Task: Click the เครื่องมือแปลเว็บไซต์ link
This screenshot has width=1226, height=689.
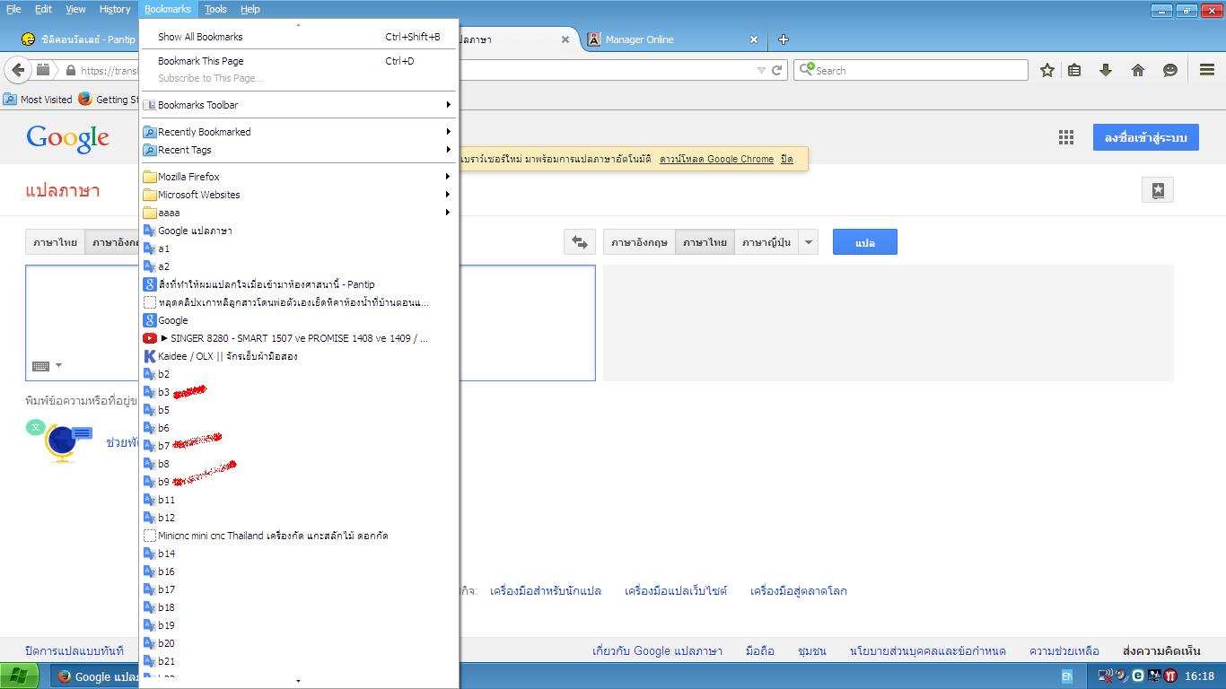Action: (676, 591)
